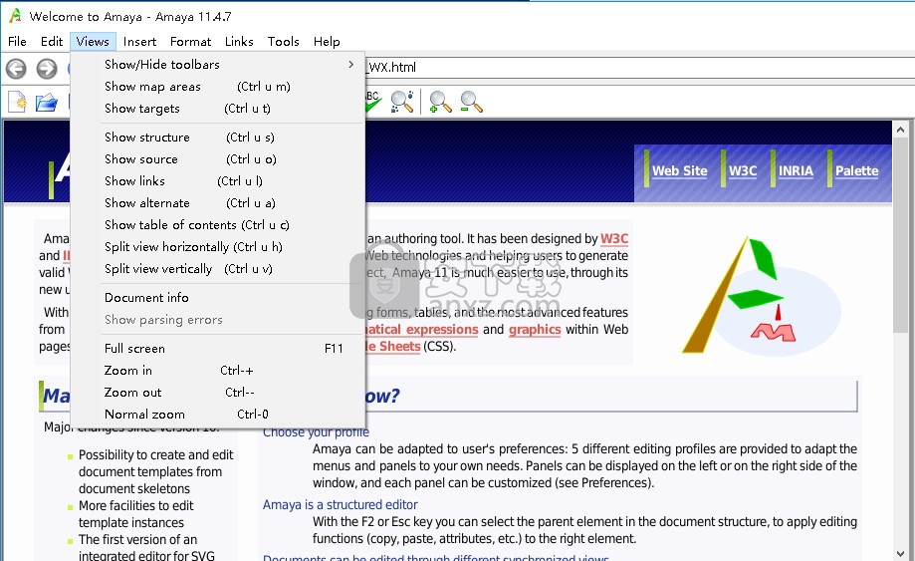Follow the graphics link
915x561 pixels.
pos(535,330)
